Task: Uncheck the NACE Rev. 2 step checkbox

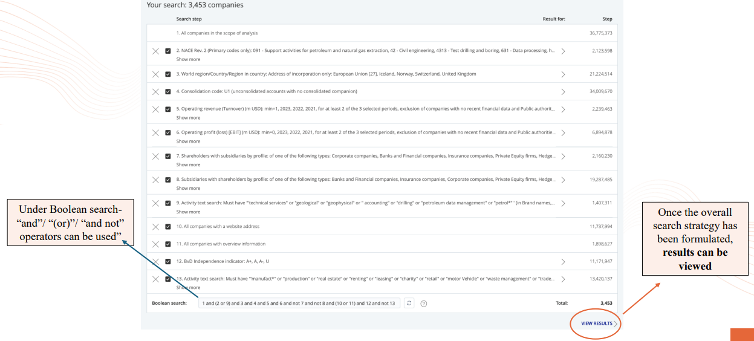Action: click(x=168, y=51)
